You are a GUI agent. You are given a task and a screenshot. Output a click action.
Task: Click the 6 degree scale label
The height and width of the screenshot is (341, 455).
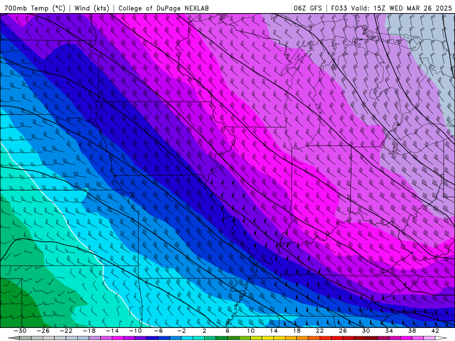[x=227, y=331]
